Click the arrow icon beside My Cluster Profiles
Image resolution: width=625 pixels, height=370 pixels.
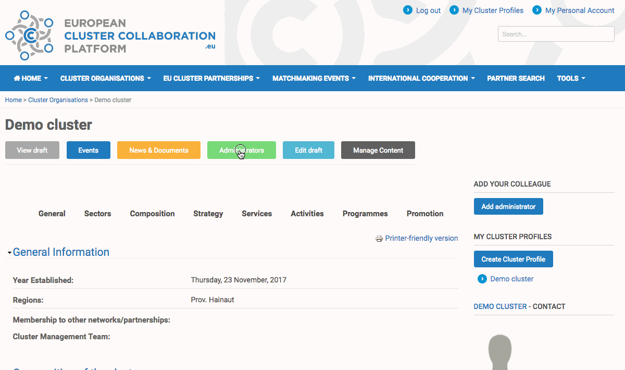point(454,10)
